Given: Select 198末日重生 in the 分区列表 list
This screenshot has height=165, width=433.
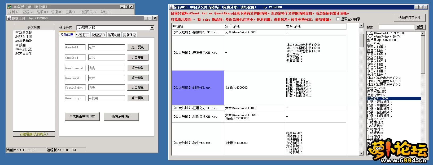Looking at the screenshot, I should click(x=34, y=53).
